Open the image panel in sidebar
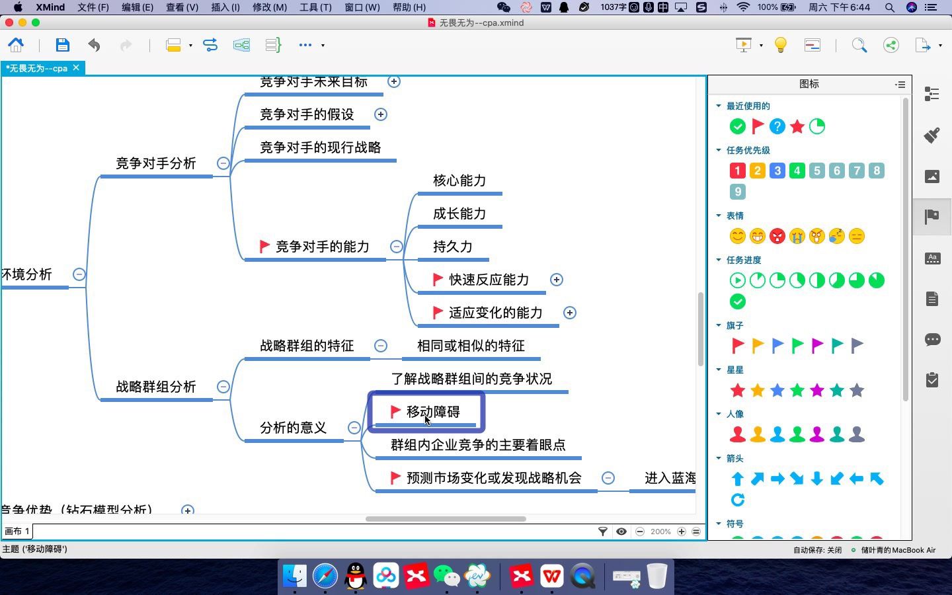This screenshot has width=952, height=595. tap(932, 176)
